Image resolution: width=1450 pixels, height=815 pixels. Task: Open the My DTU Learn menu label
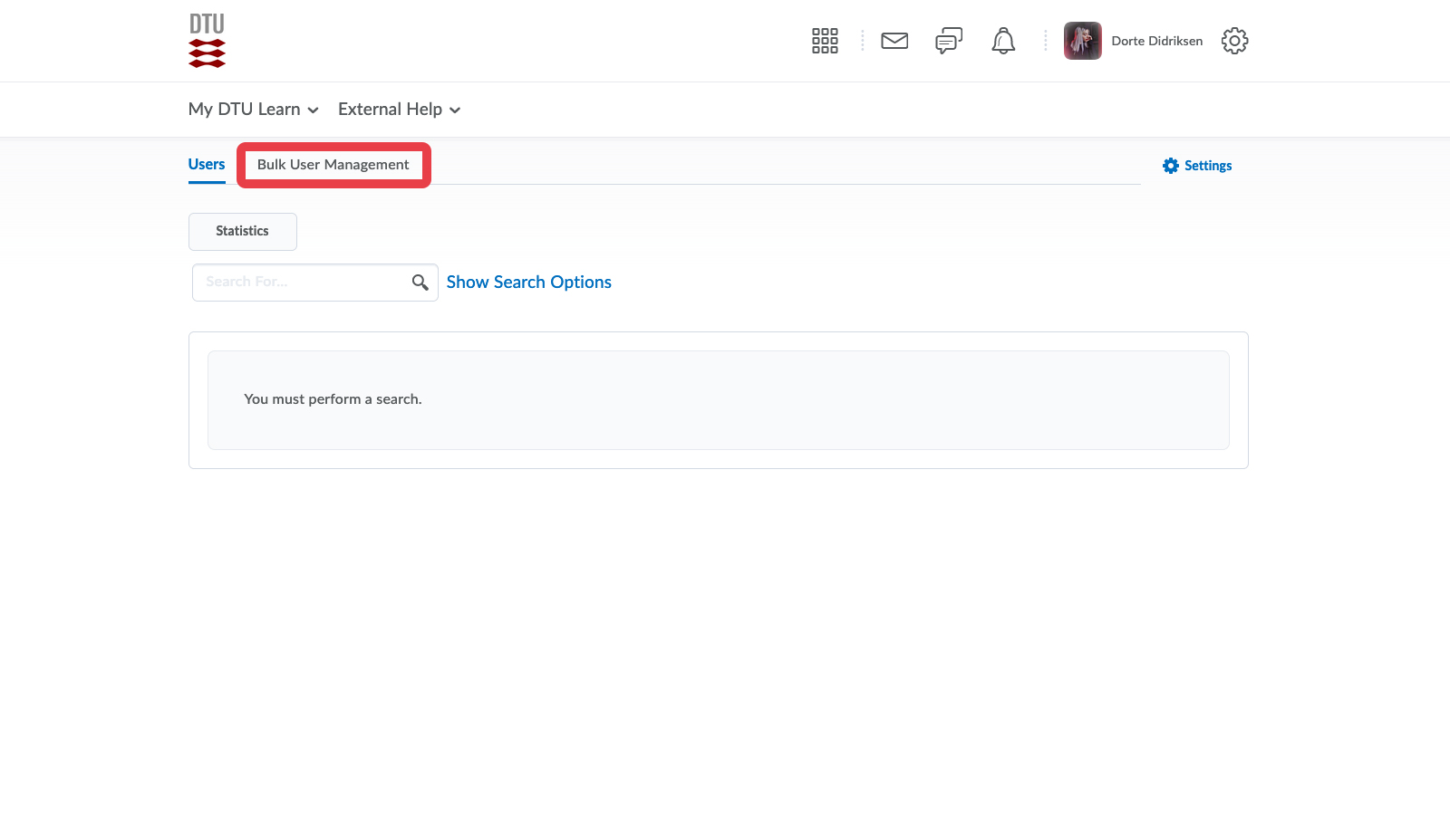[244, 110]
